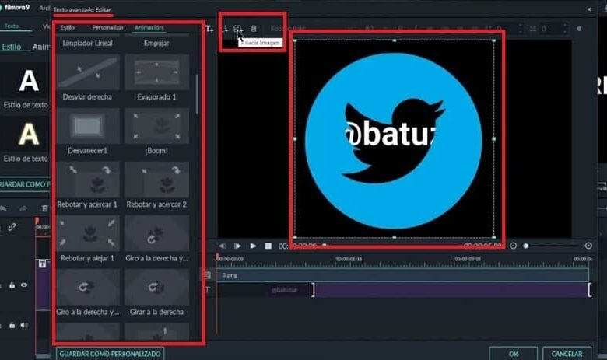
Task: Click the GUARDAR COMO button in main window
Action: tap(24, 184)
